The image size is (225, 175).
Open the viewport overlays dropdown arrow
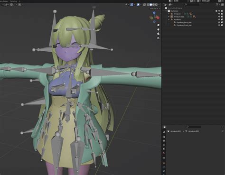pos(141,5)
